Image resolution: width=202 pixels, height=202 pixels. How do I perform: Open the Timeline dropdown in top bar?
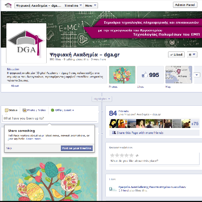(73, 6)
